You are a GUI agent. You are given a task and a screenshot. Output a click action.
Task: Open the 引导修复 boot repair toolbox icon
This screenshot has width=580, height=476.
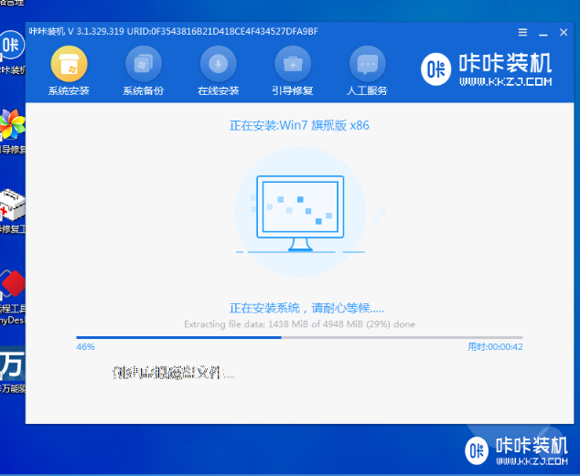coord(293,64)
